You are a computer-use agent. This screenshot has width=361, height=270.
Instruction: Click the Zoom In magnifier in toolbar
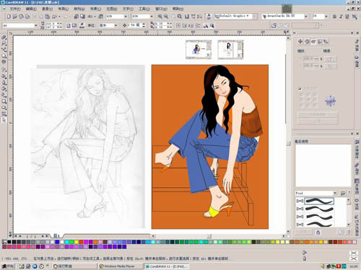pos(160,17)
